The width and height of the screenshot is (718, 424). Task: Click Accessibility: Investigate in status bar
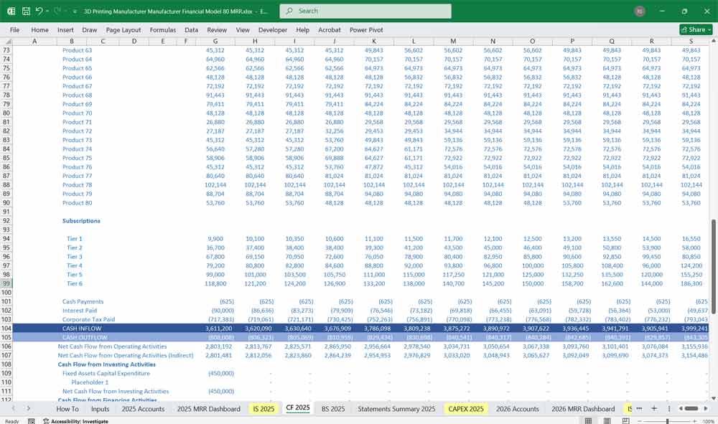tap(75, 421)
